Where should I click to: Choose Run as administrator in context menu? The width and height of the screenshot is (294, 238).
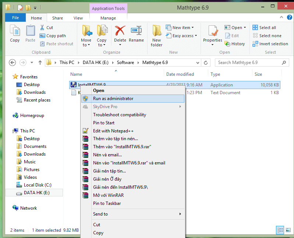coord(133,99)
